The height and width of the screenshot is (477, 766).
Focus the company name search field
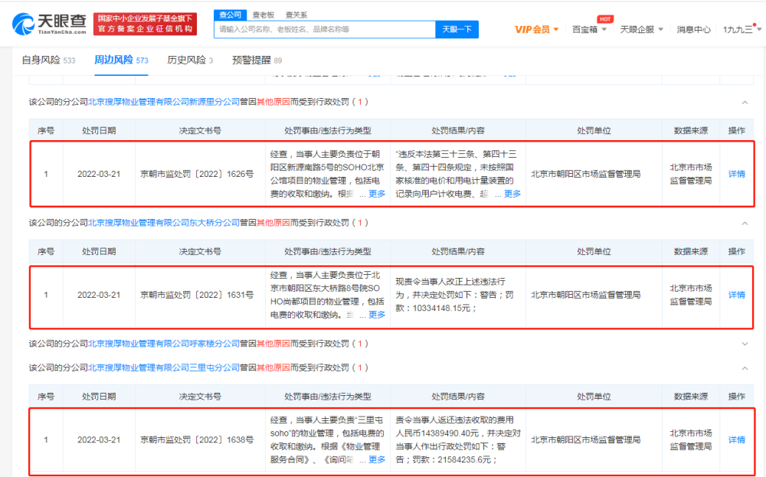tap(324, 29)
